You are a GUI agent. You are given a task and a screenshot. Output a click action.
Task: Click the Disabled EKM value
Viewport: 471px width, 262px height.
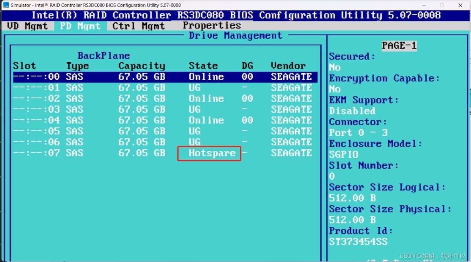click(x=352, y=111)
